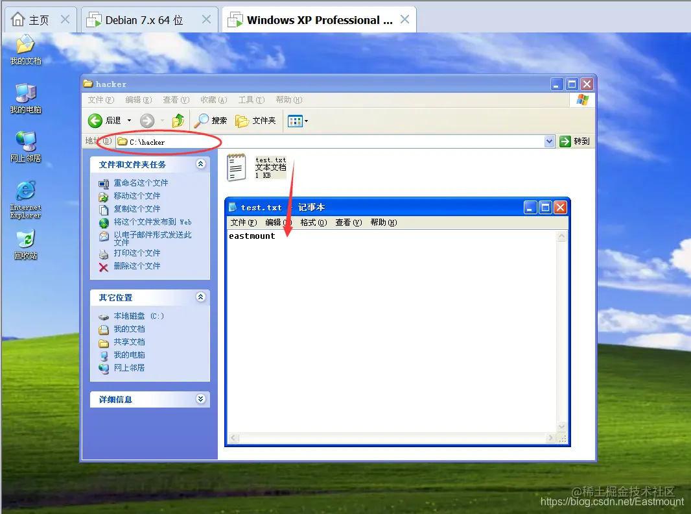Click Shared Documents link
Viewport: 691px width, 514px height.
(129, 342)
